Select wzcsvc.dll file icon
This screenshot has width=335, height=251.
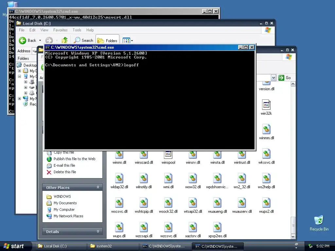pyautogui.click(x=168, y=227)
